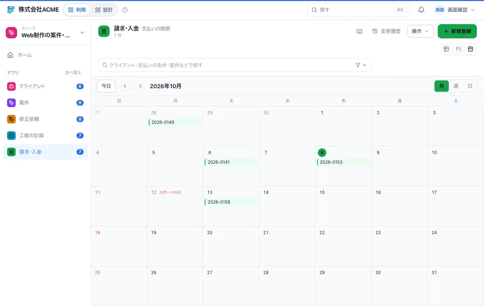Viewport: 484px width, 306px height.
Task: Open calendar entry 2026-0153
Action: point(344,162)
